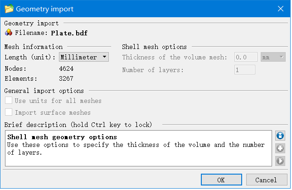Enable Use units for all meshes
Image resolution: width=292 pixels, height=190 pixels.
pos(9,101)
